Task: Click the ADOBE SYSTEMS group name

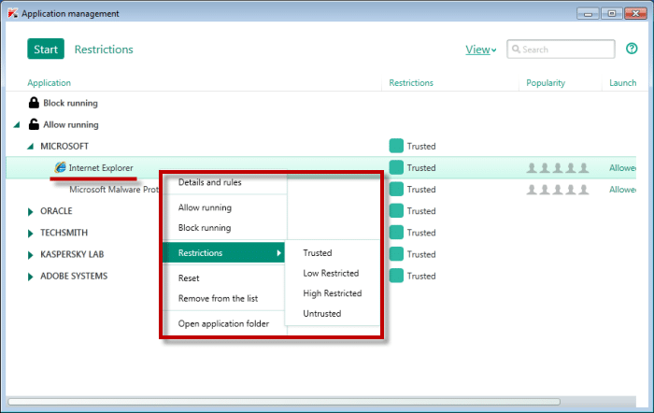Action: 74,277
